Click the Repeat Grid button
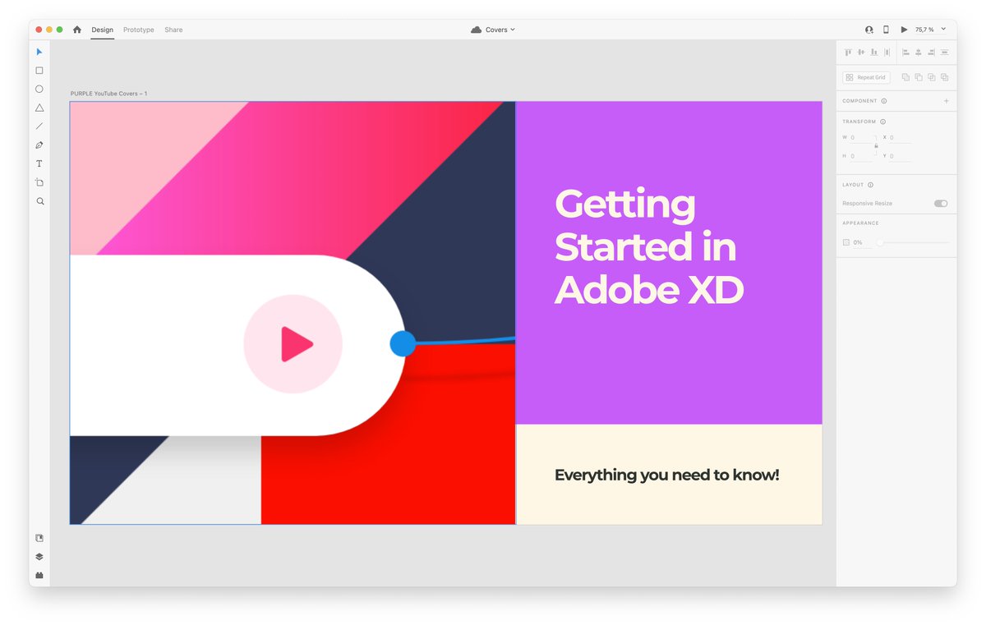 [867, 77]
